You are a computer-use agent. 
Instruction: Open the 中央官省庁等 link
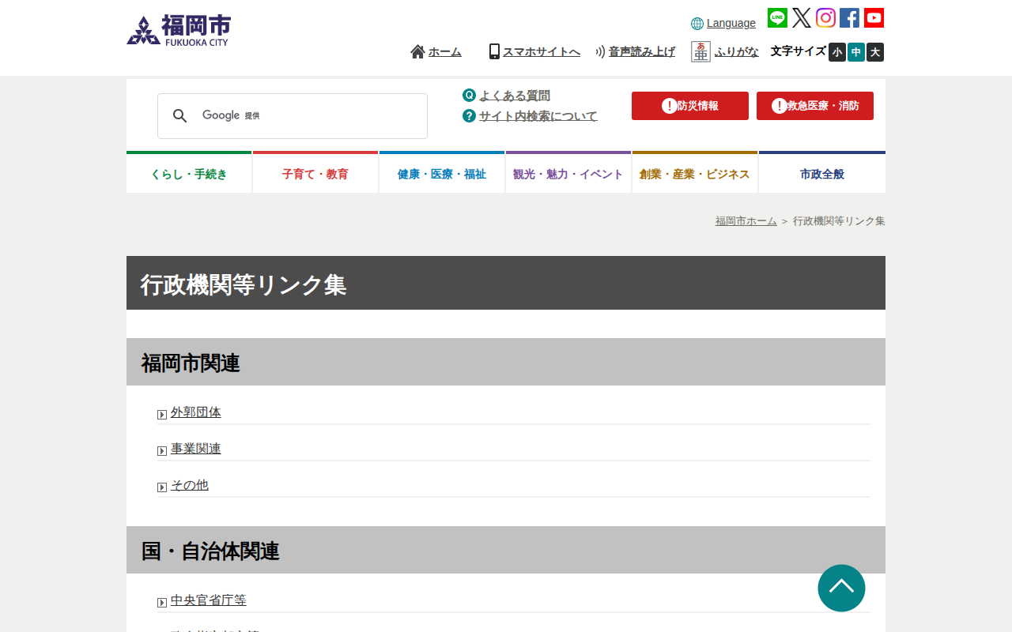(209, 600)
